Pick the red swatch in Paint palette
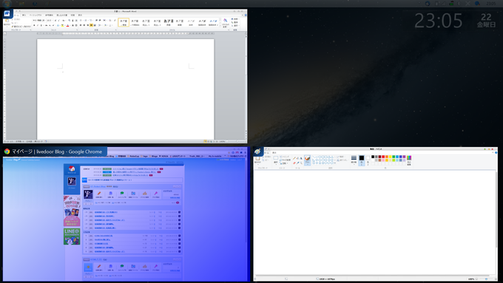 (383, 157)
